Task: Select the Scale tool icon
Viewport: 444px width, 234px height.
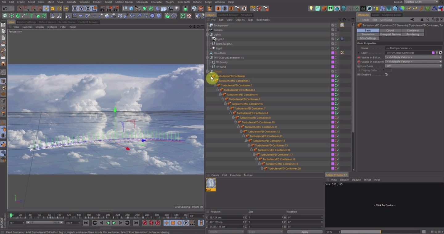Action: [53, 9]
